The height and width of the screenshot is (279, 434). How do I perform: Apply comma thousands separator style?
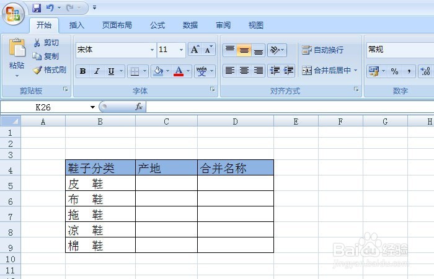[x=409, y=71]
